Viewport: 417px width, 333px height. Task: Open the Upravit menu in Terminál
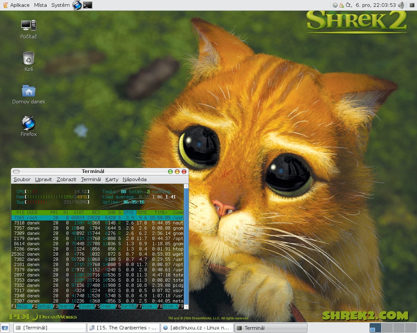(43, 180)
